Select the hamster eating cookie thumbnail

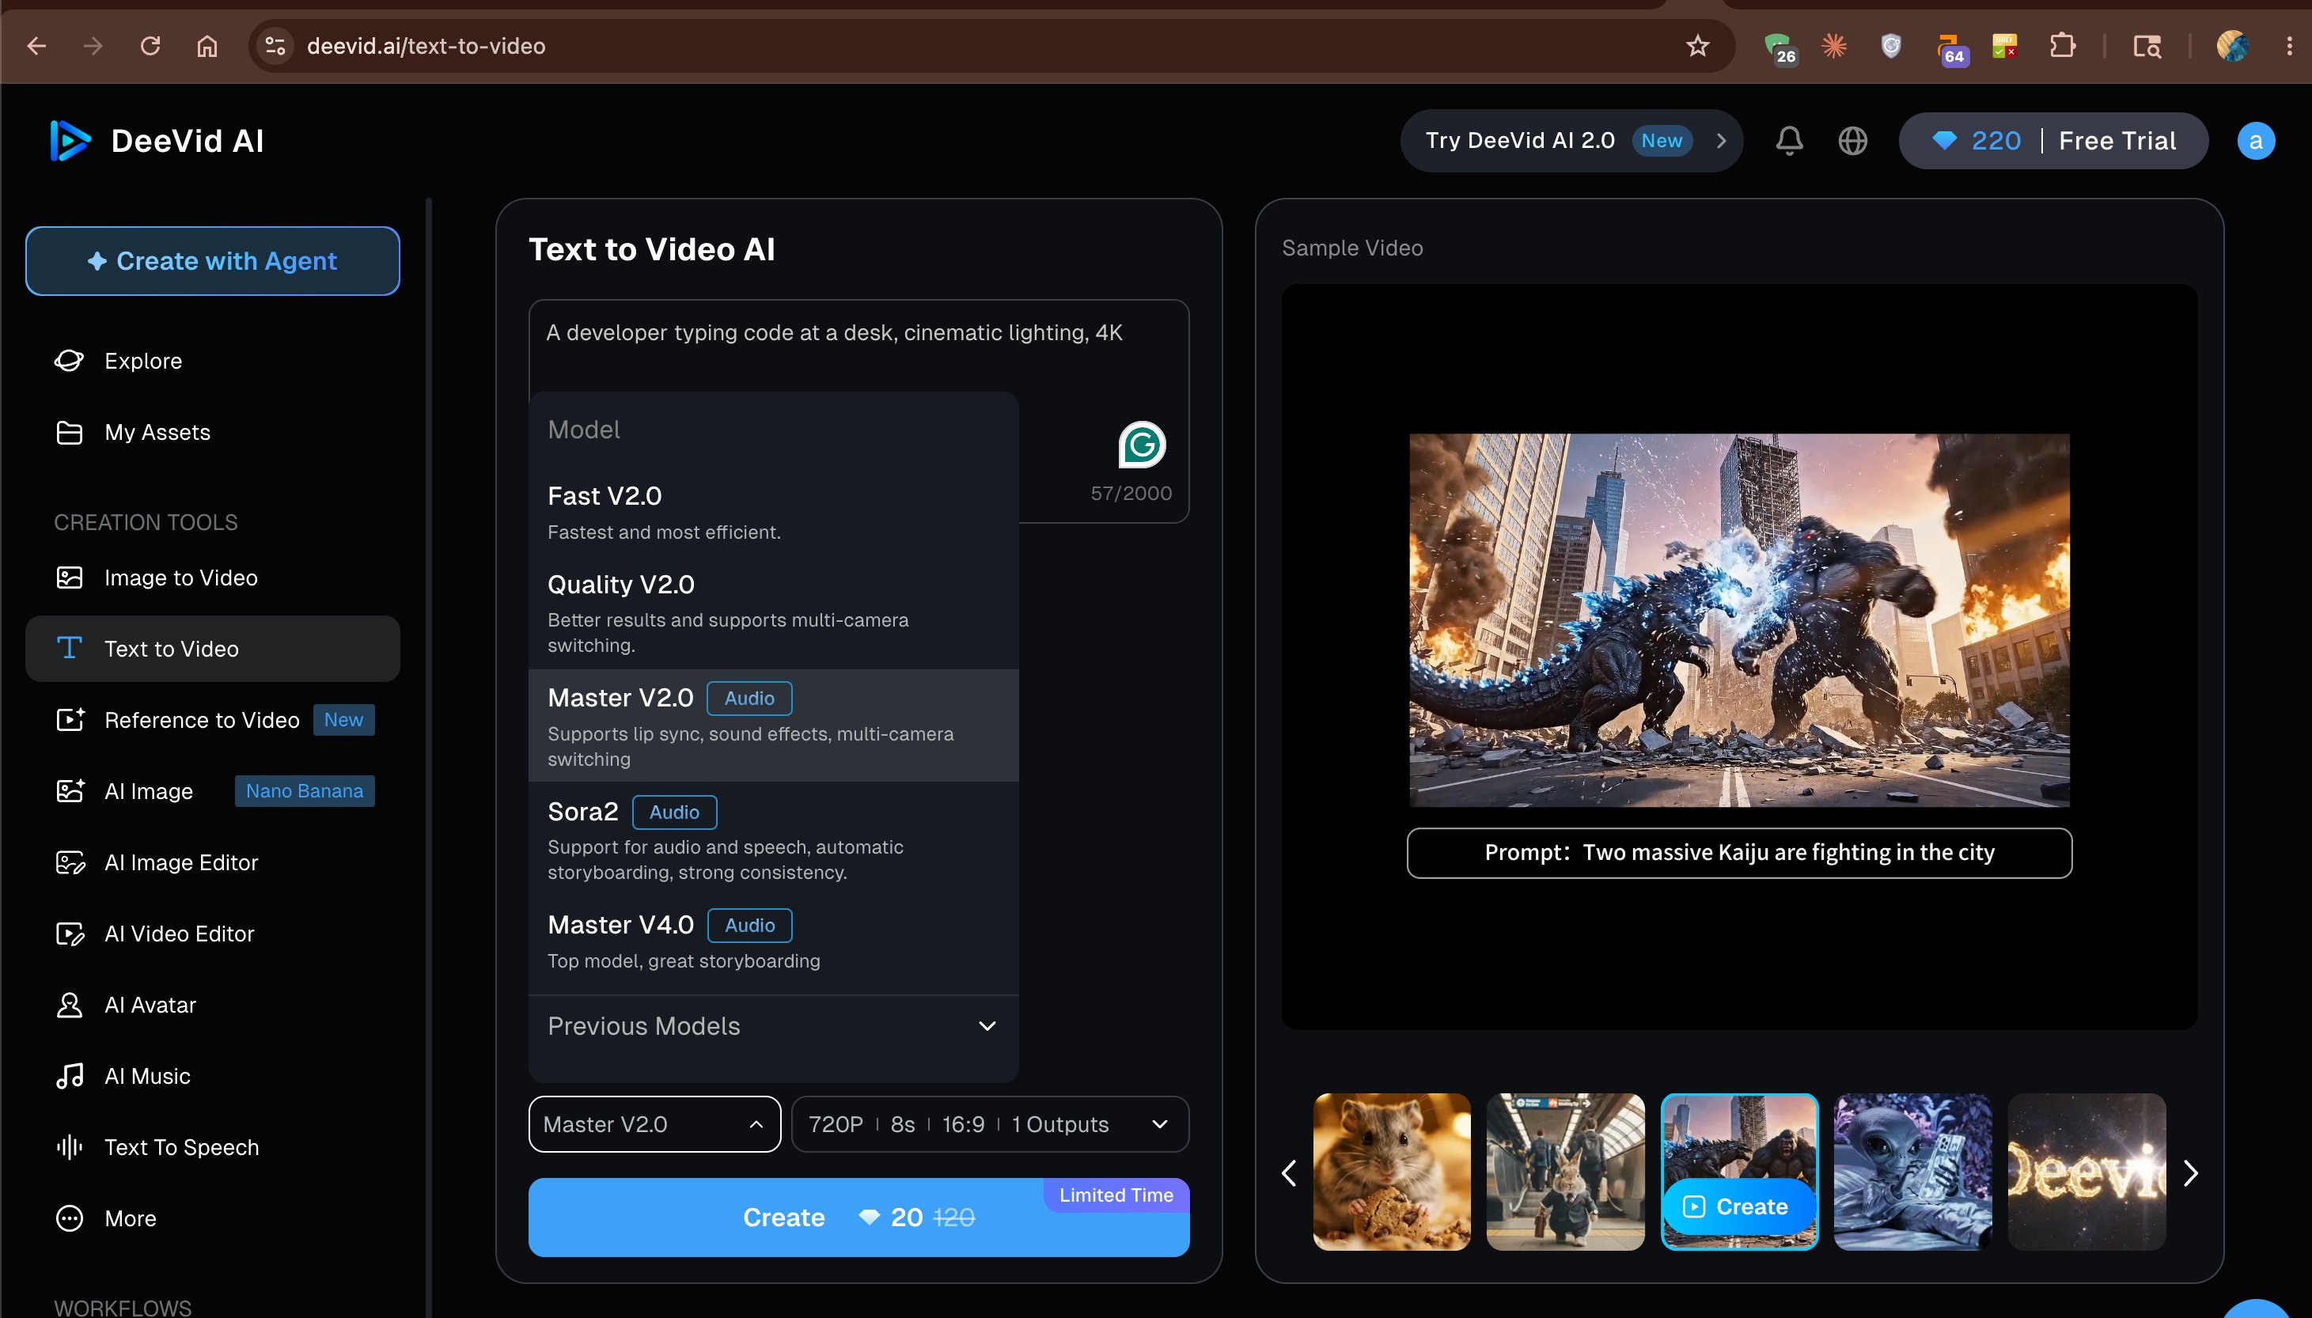[1391, 1172]
